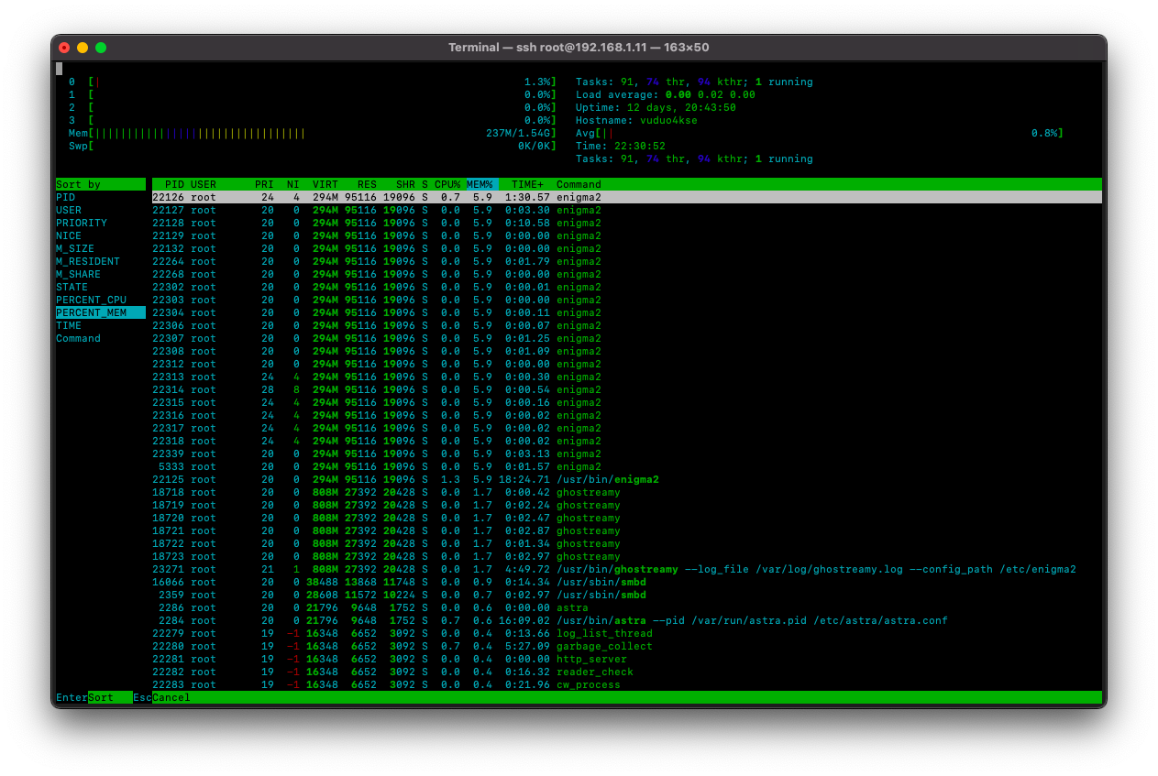This screenshot has width=1158, height=776.
Task: Select M_SIZE sort option
Action: pyautogui.click(x=75, y=248)
